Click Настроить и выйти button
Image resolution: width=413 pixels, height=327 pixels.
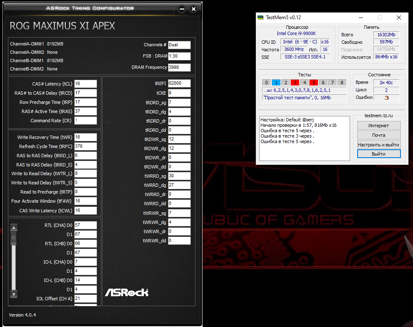coord(379,144)
